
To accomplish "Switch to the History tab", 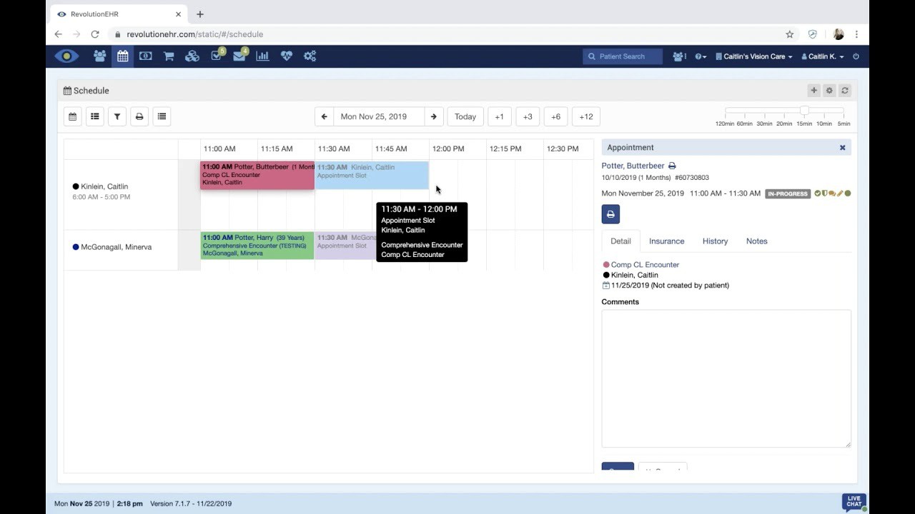I will point(715,241).
